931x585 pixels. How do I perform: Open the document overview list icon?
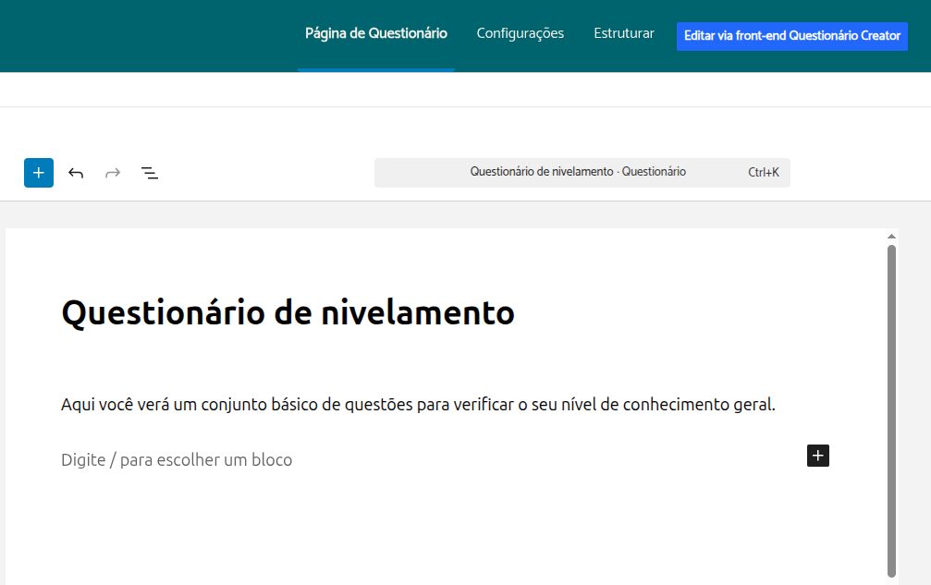click(149, 173)
